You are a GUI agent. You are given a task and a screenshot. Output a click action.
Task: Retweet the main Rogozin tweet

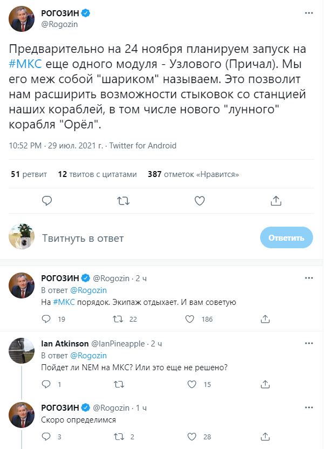coord(123,201)
